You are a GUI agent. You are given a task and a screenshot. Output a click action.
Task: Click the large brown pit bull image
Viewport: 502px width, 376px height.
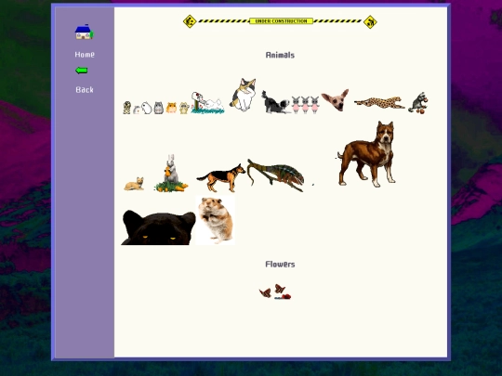pos(367,154)
